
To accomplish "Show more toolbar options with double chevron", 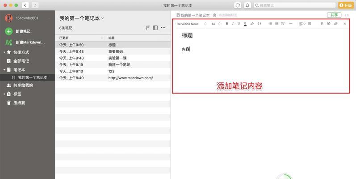I will (x=345, y=24).
